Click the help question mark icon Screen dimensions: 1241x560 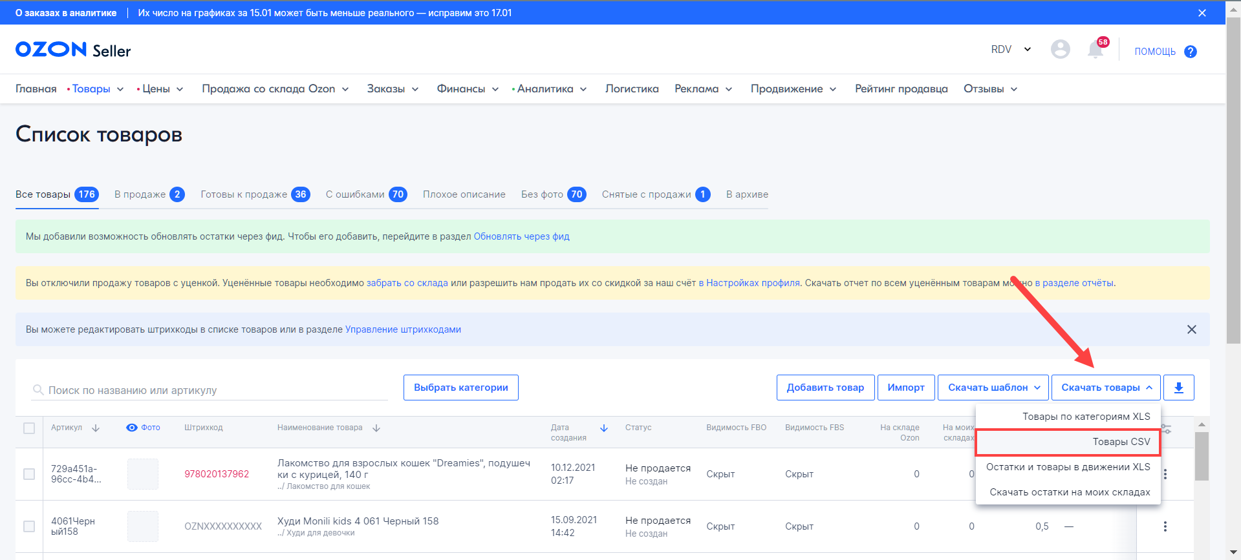click(1190, 52)
